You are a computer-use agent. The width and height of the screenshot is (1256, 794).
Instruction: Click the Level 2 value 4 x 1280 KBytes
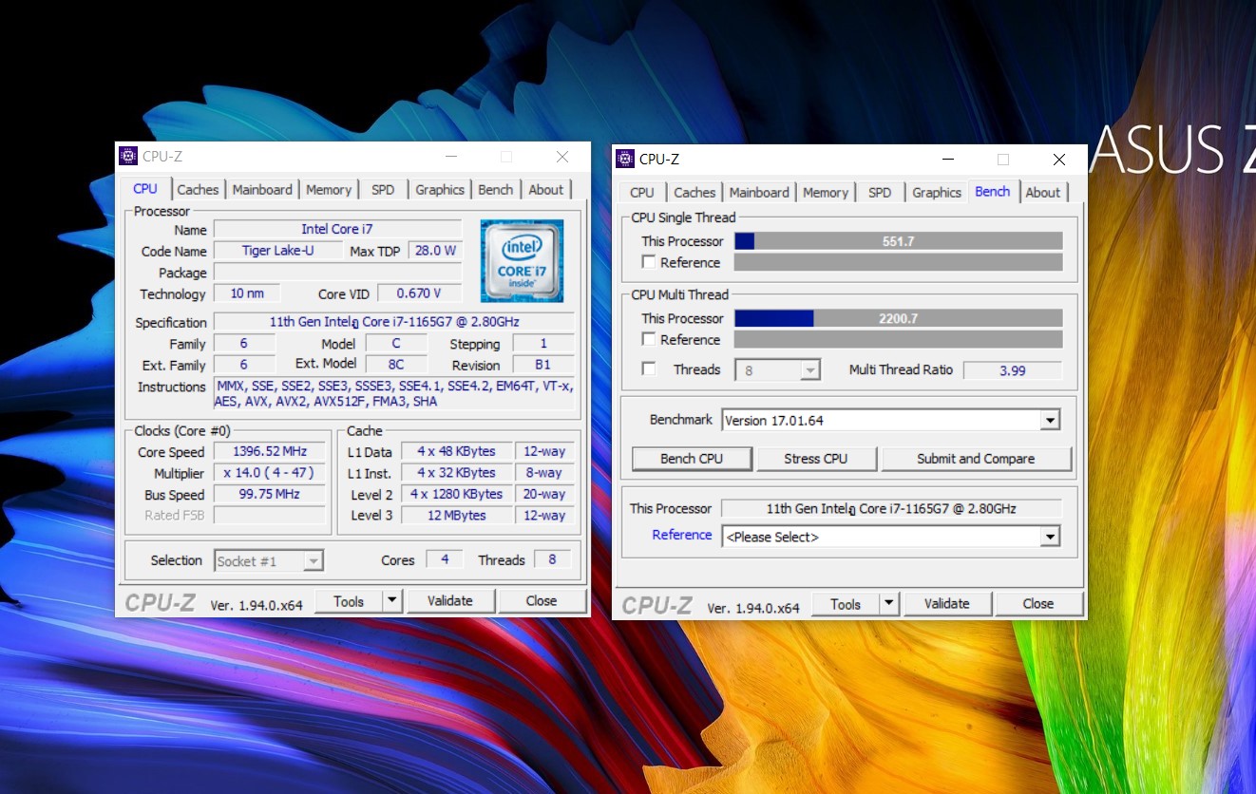(x=456, y=494)
